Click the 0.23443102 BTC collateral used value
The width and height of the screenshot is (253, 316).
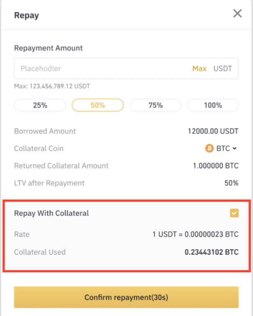(x=212, y=252)
